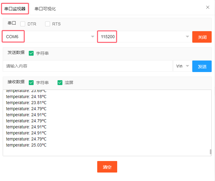Open the COM6 serial port dropdown

(50, 37)
